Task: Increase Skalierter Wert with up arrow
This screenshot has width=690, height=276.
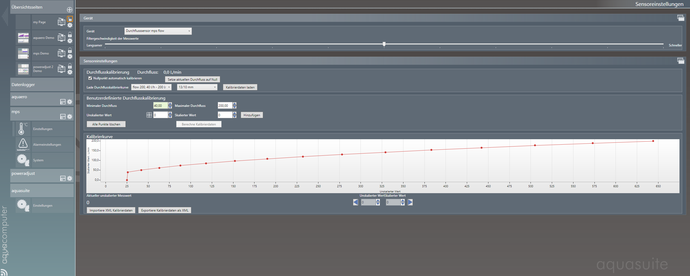Action: (x=234, y=113)
